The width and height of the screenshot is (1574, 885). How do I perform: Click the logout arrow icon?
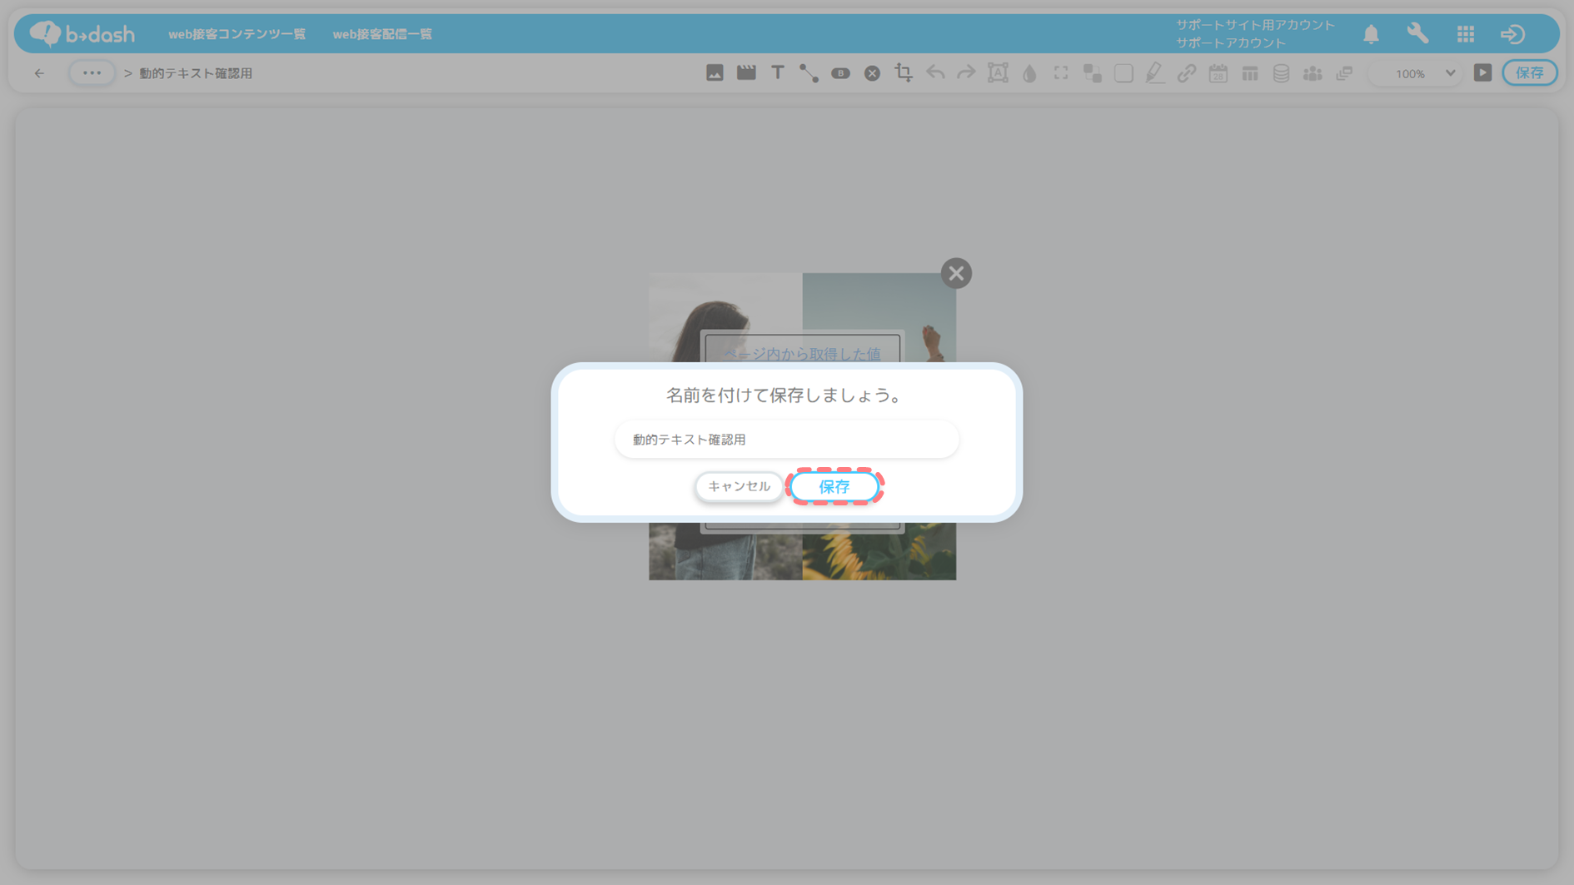[x=1512, y=34]
